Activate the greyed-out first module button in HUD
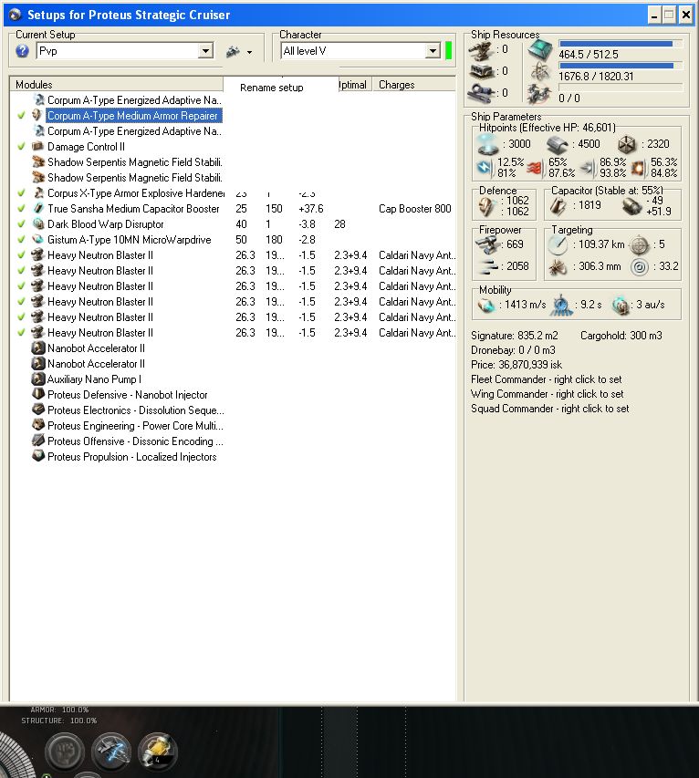Viewport: 699px width, 778px height. [65, 752]
